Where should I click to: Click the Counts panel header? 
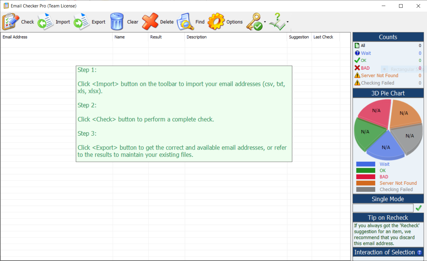[388, 37]
